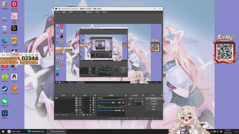Toggle visibility of source 图像 2
Image resolution: width=239 pixels, height=134 pixels.
click(x=91, y=105)
